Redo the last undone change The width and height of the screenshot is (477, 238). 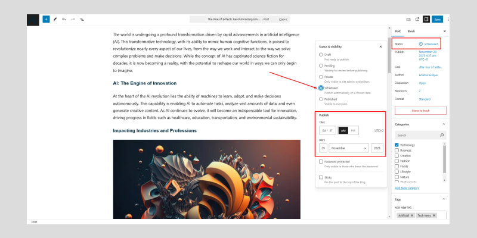[x=73, y=20]
